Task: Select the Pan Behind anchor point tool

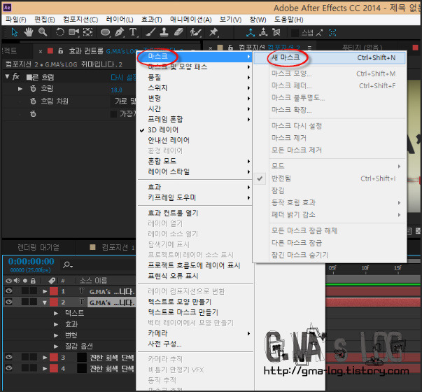Action: 87,32
